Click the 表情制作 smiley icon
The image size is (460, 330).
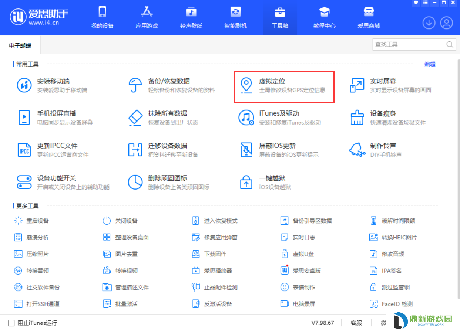click(x=285, y=287)
